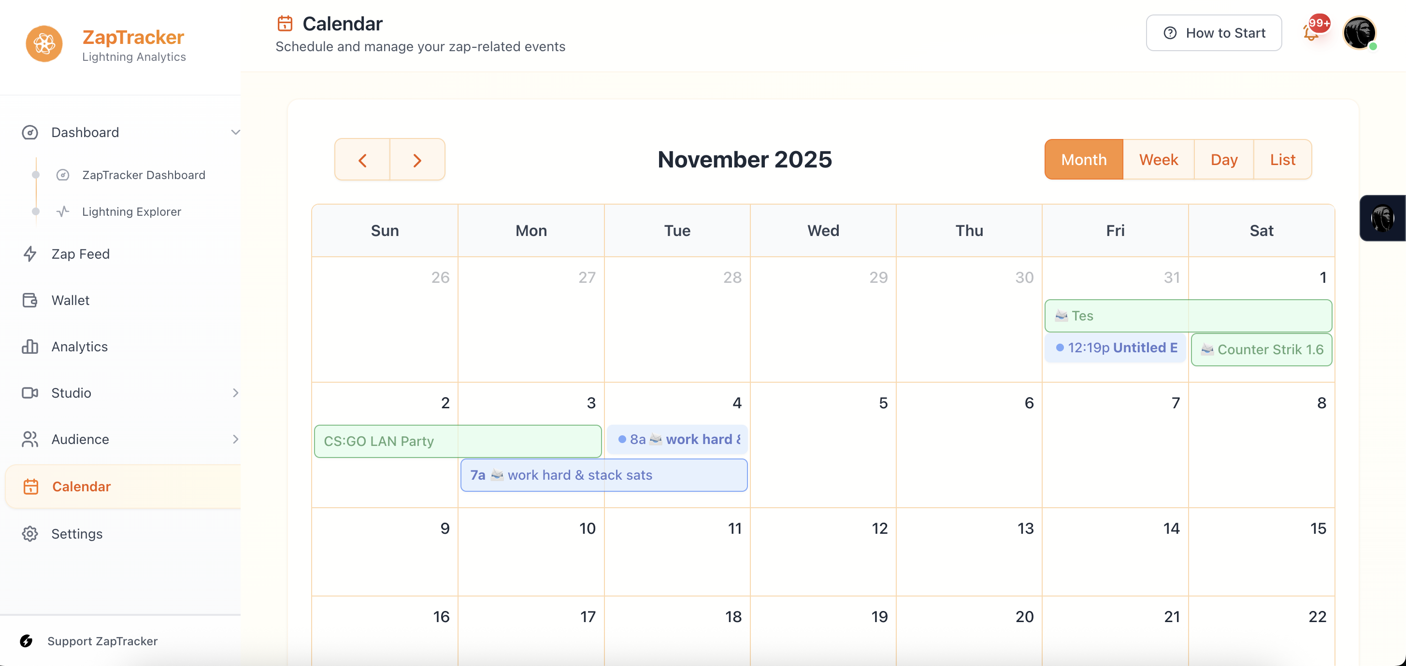This screenshot has height=666, width=1406.
Task: Open the Wallet via its sidebar icon
Action: pyautogui.click(x=30, y=300)
